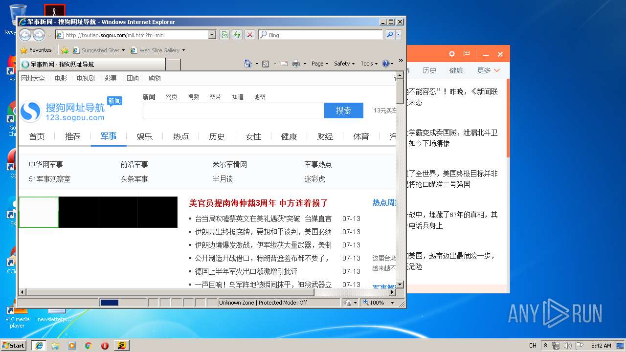Image resolution: width=626 pixels, height=352 pixels.
Task: Open the Favorites star panel
Action: click(x=36, y=50)
